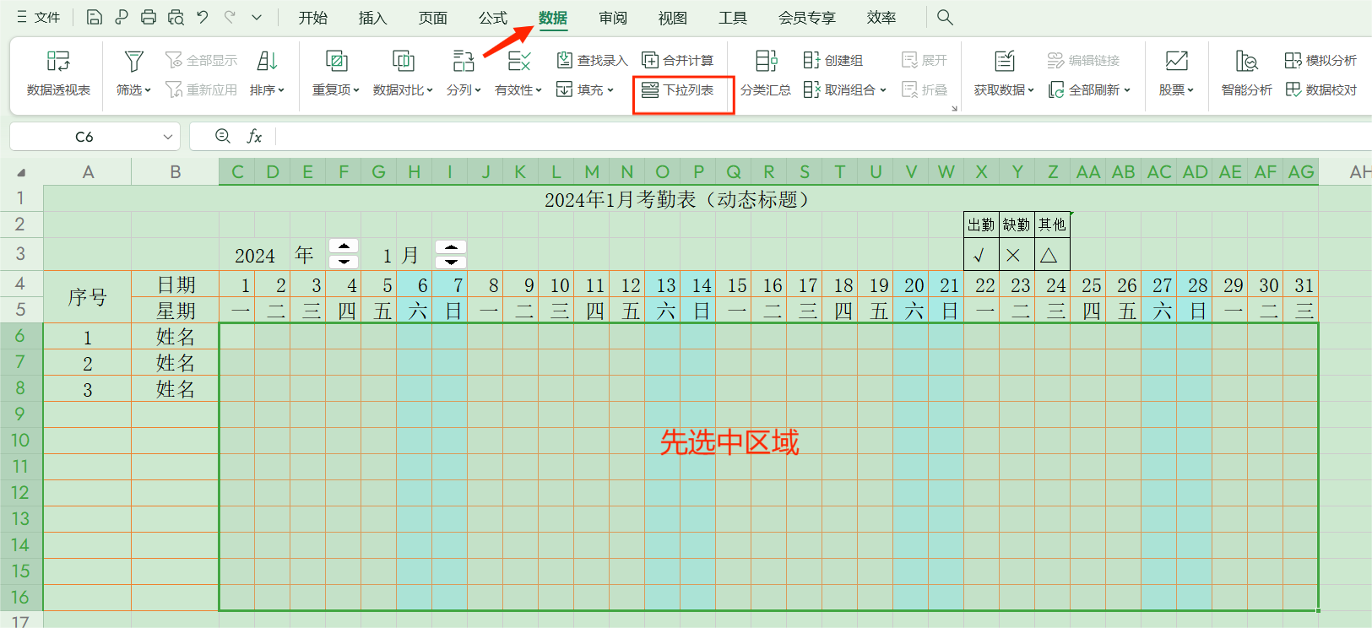Decrease month with spinner down arrow
This screenshot has height=628, width=1372.
click(x=451, y=261)
